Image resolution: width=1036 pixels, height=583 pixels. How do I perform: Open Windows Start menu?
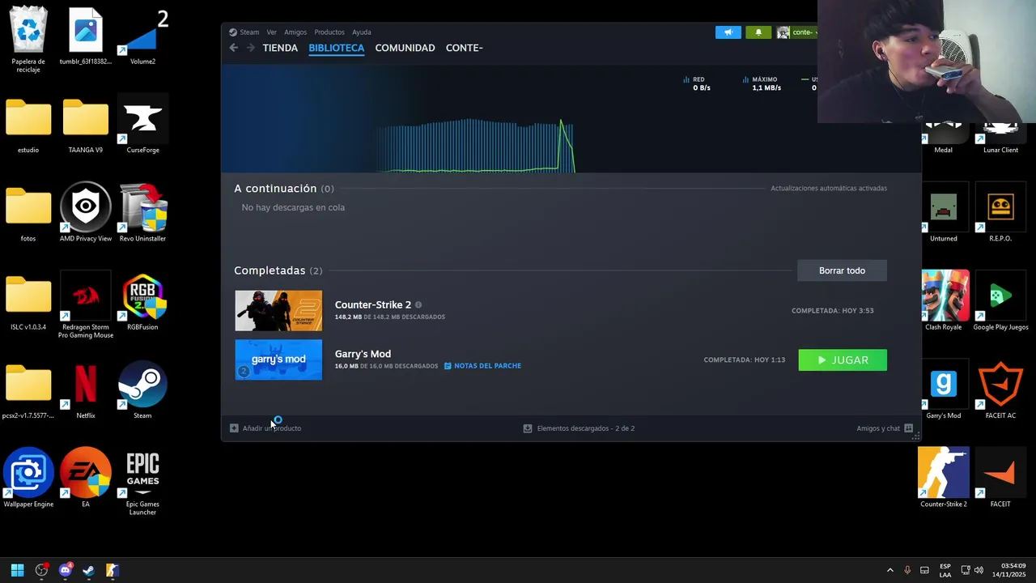[x=17, y=570]
